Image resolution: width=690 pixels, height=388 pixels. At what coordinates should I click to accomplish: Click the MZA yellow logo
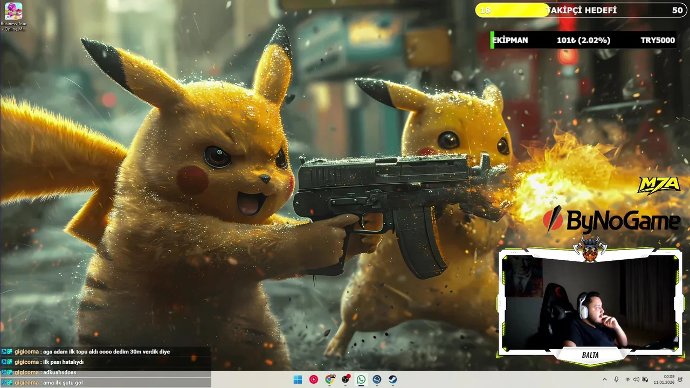pos(659,185)
